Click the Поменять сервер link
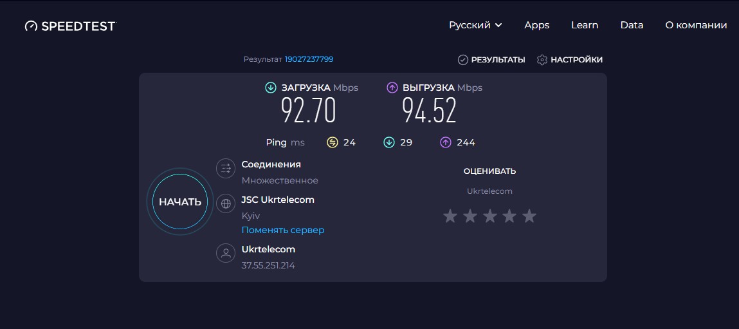The height and width of the screenshot is (329, 739). point(283,230)
